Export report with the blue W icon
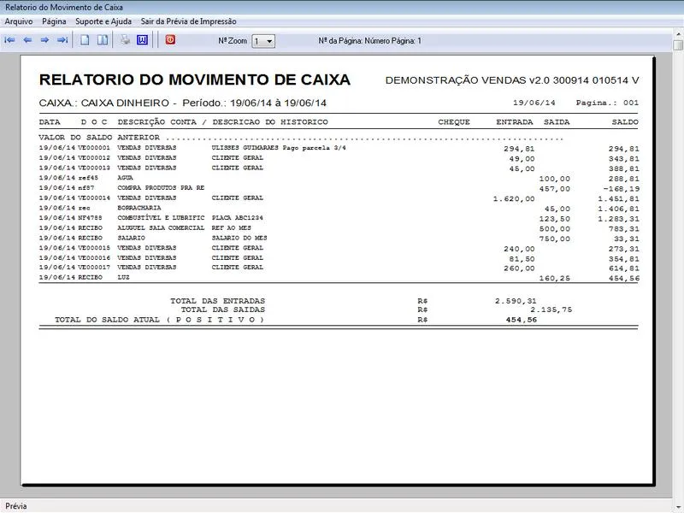This screenshot has height=513, width=684. coord(142,40)
